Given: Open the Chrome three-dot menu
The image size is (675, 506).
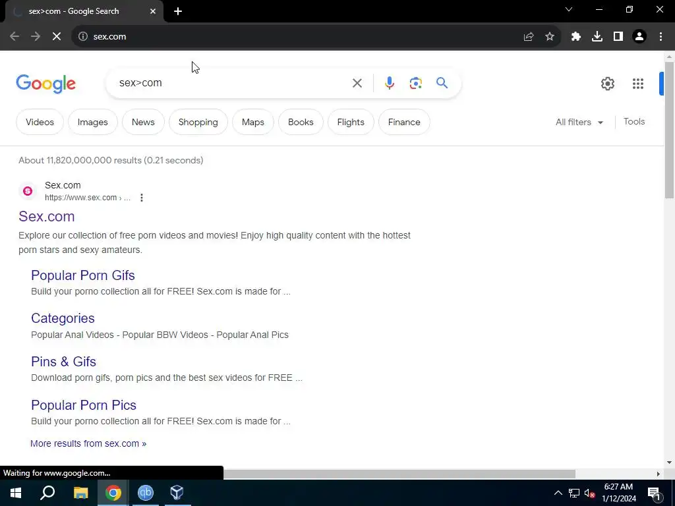Looking at the screenshot, I should (x=660, y=37).
